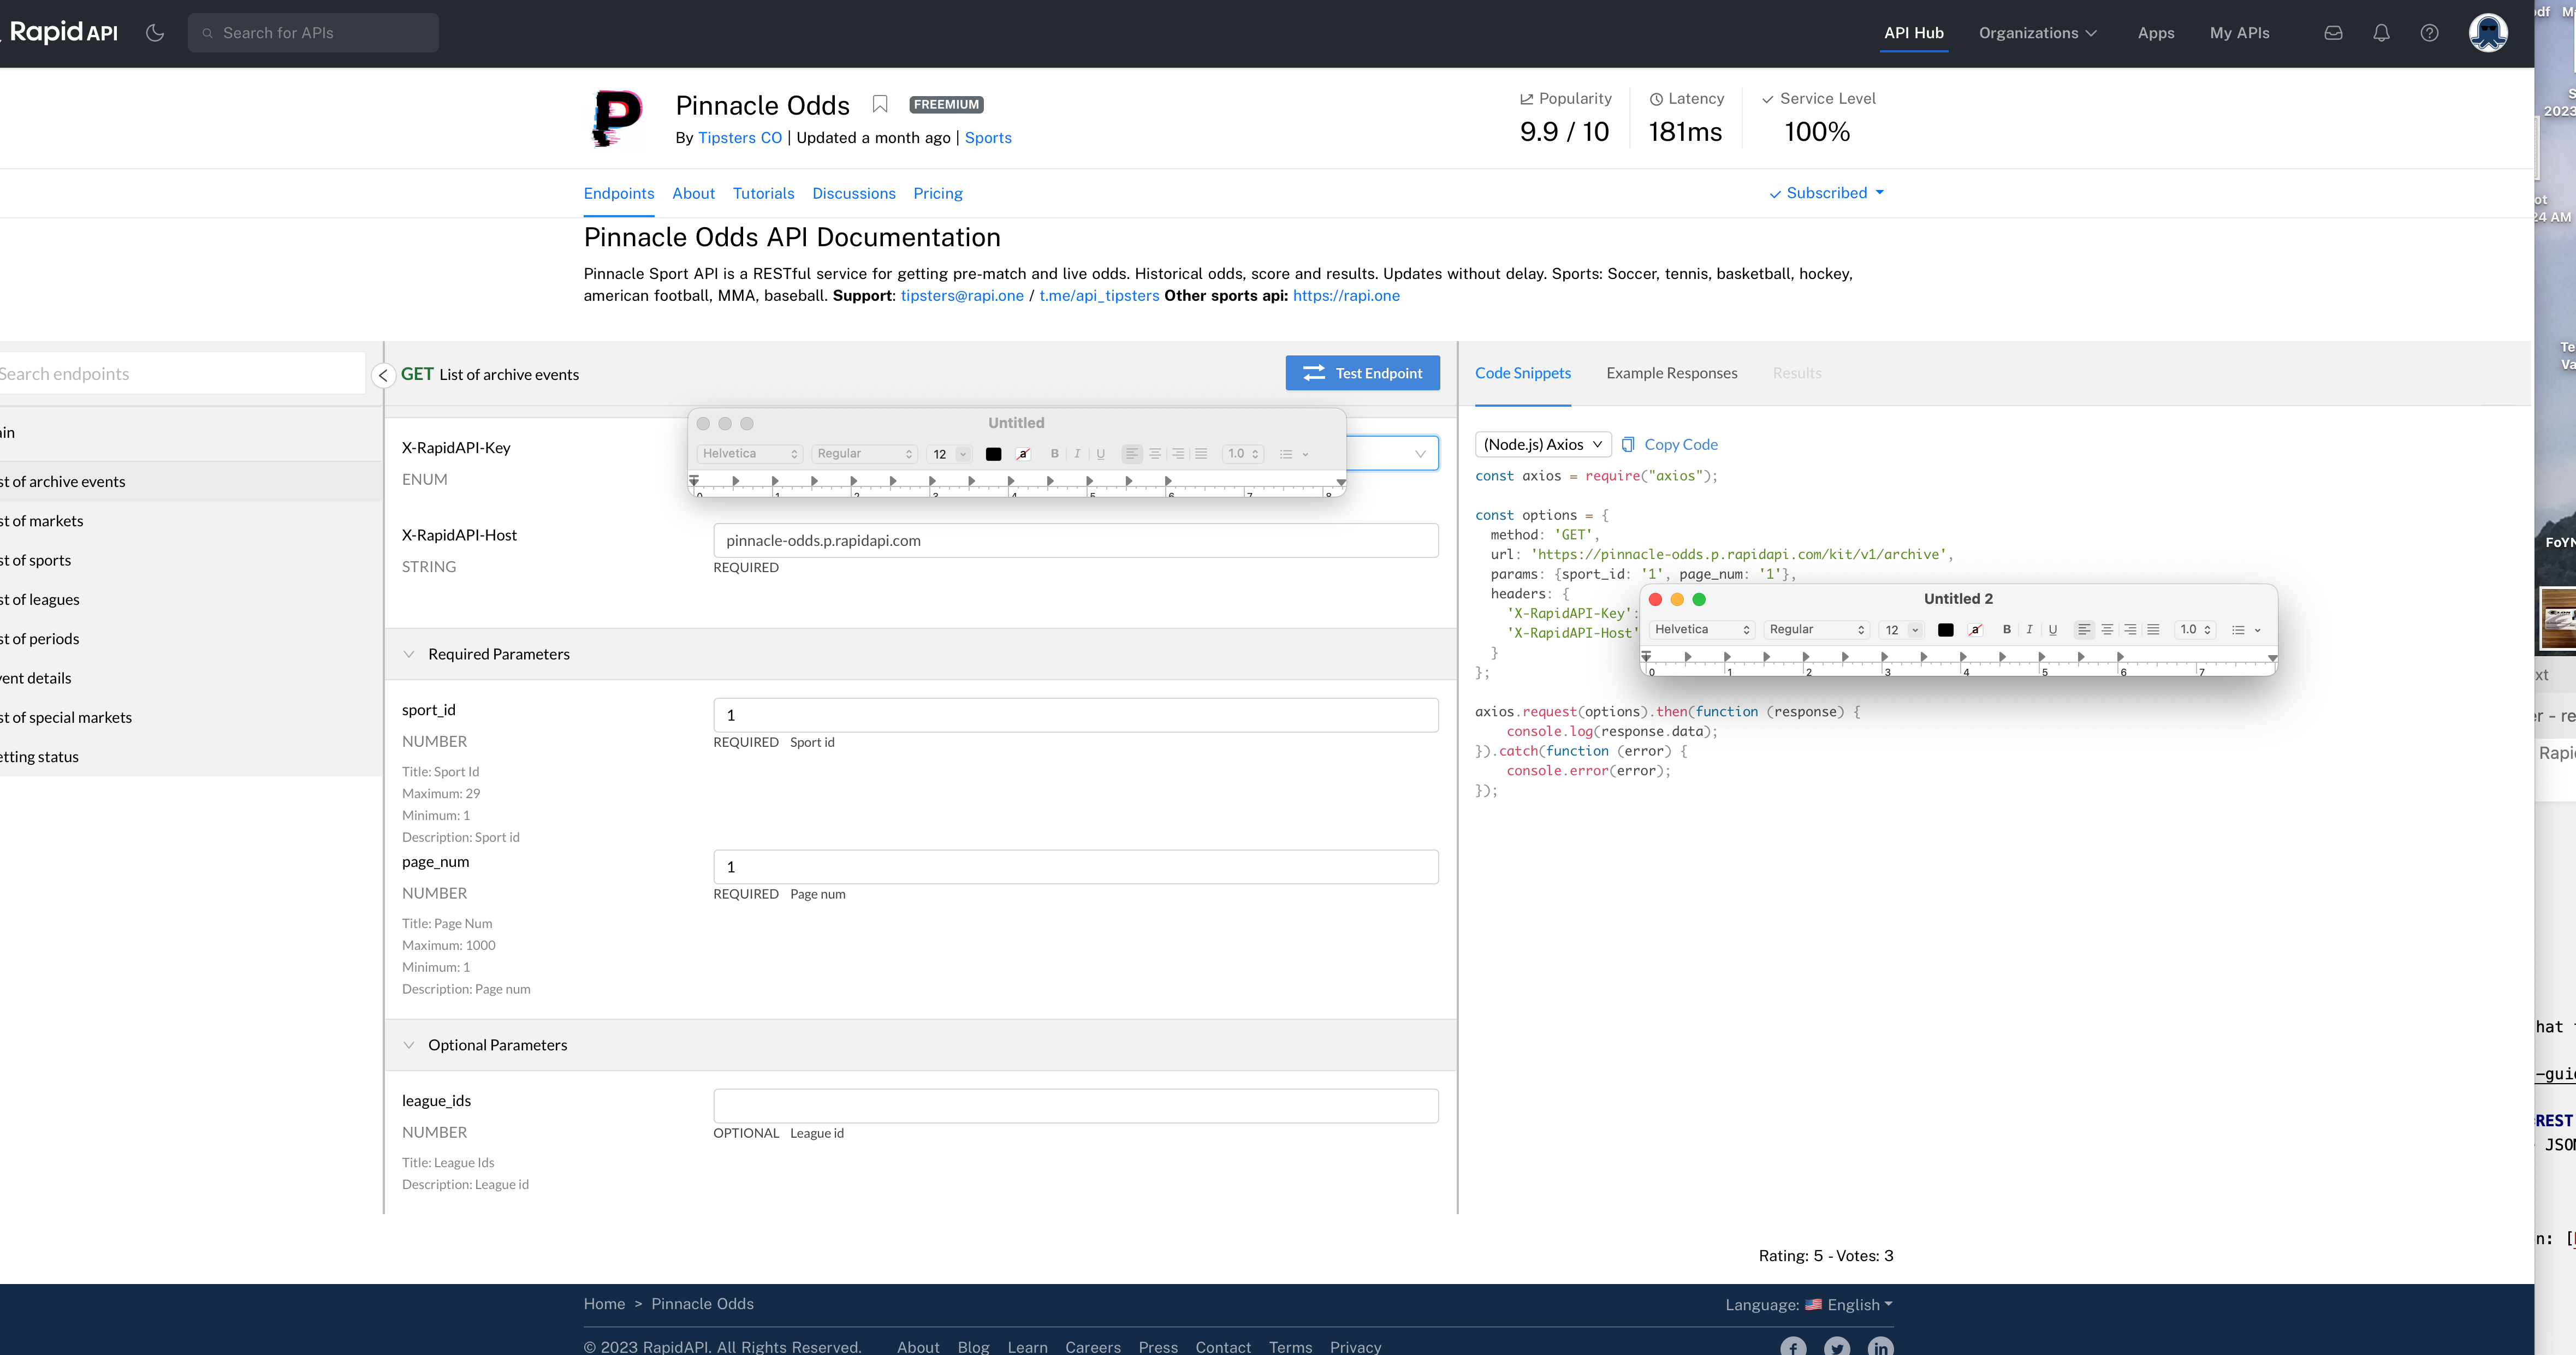
Task: Toggle dark mode moon icon
Action: click(x=155, y=33)
